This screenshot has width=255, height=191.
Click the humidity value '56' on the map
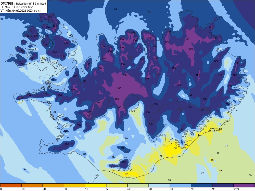[x=212, y=160]
